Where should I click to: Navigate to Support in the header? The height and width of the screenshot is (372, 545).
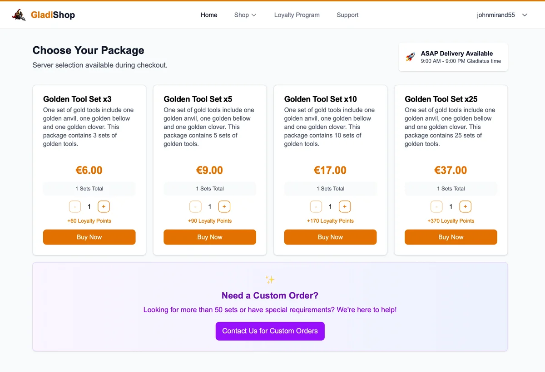347,15
